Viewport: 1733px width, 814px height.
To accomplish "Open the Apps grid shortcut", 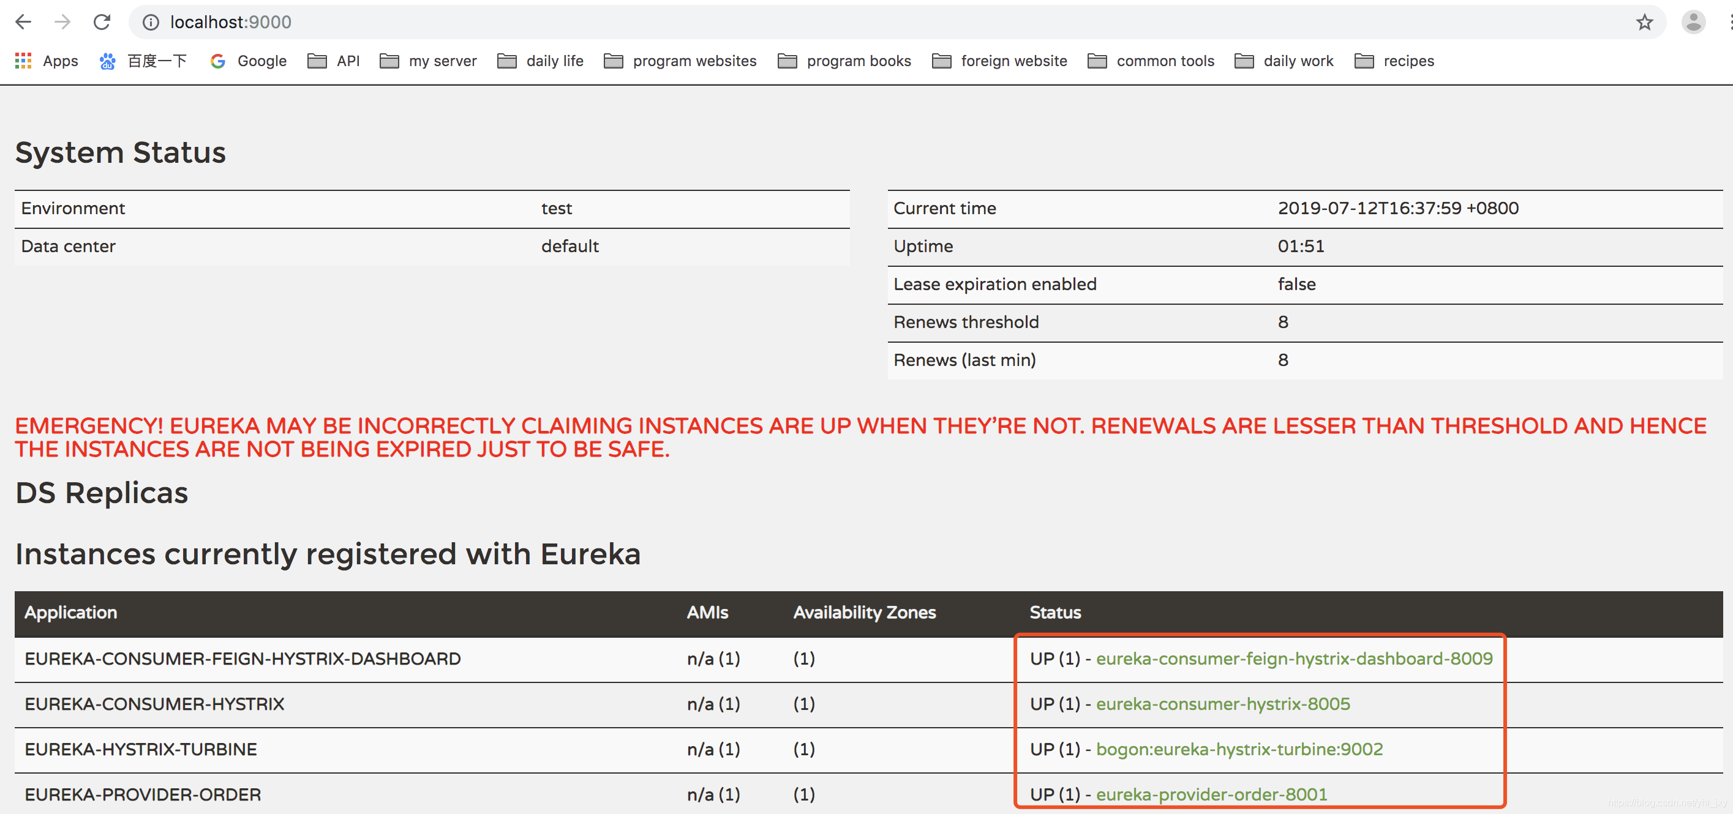I will click(47, 61).
